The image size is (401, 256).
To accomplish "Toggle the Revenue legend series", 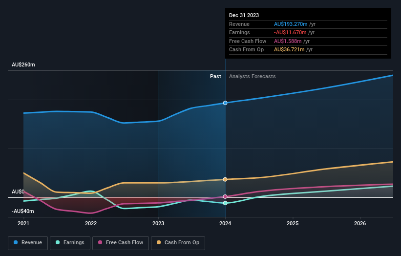I will tap(28, 243).
